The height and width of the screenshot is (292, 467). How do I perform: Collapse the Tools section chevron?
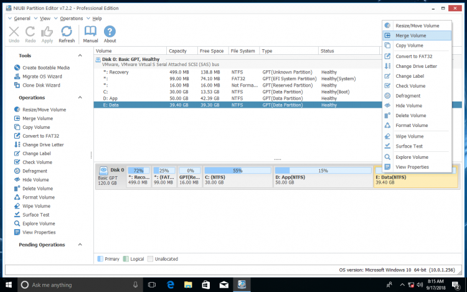click(80, 55)
